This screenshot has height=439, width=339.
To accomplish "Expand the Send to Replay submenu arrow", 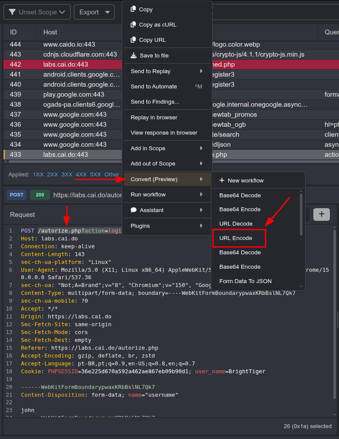I will pyautogui.click(x=201, y=71).
